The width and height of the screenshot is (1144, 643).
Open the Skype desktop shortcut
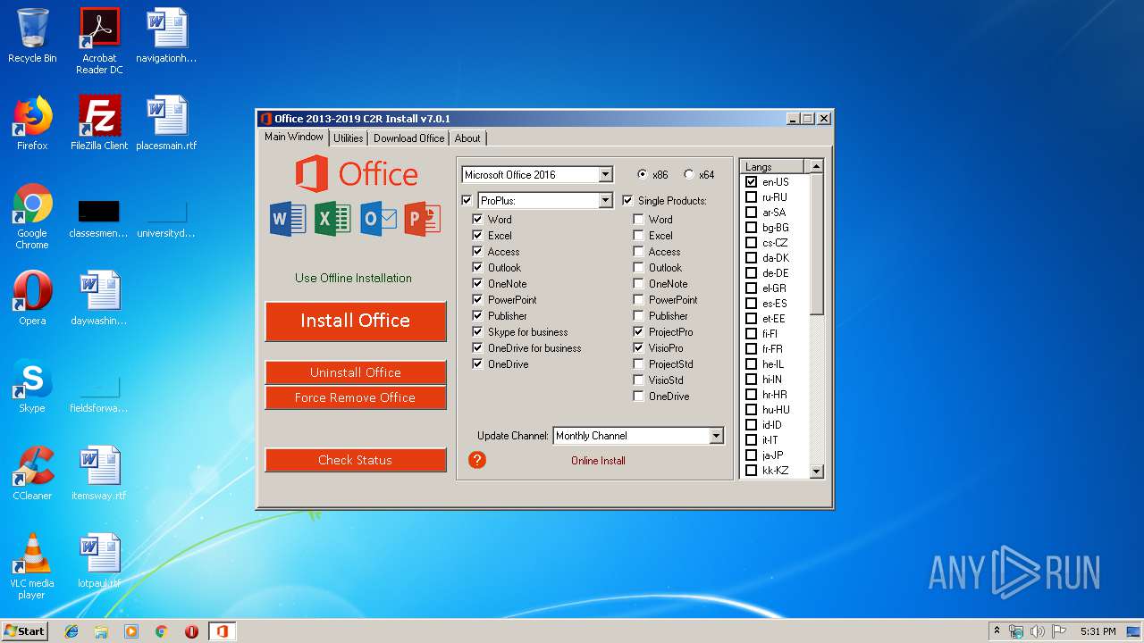32,386
